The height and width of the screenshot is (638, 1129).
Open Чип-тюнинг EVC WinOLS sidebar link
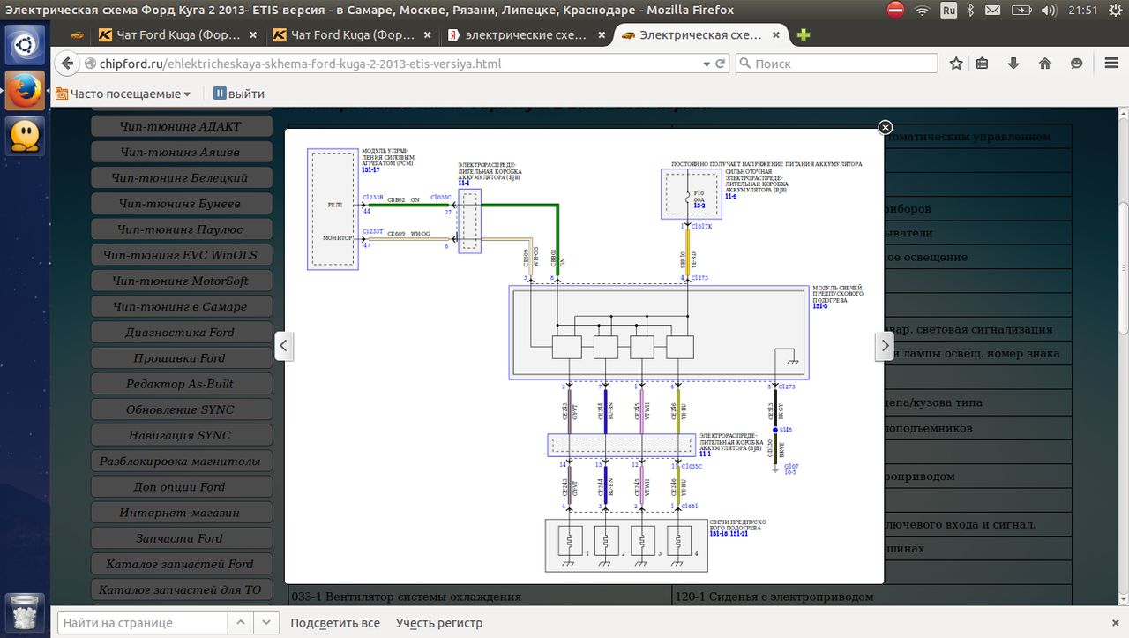[181, 255]
